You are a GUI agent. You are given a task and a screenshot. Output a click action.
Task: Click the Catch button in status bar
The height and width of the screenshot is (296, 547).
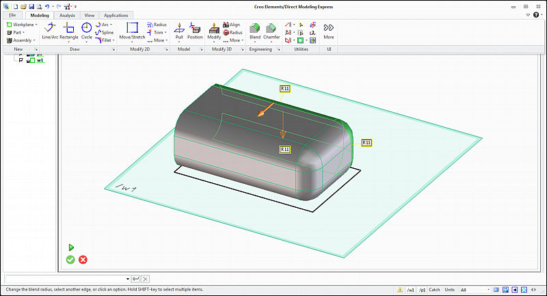[434, 290]
